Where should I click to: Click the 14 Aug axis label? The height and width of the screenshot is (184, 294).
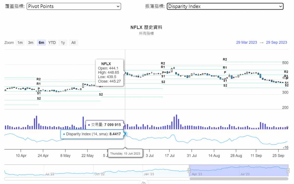coord(214,156)
